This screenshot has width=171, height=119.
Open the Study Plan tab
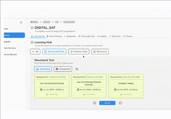click(x=115, y=36)
